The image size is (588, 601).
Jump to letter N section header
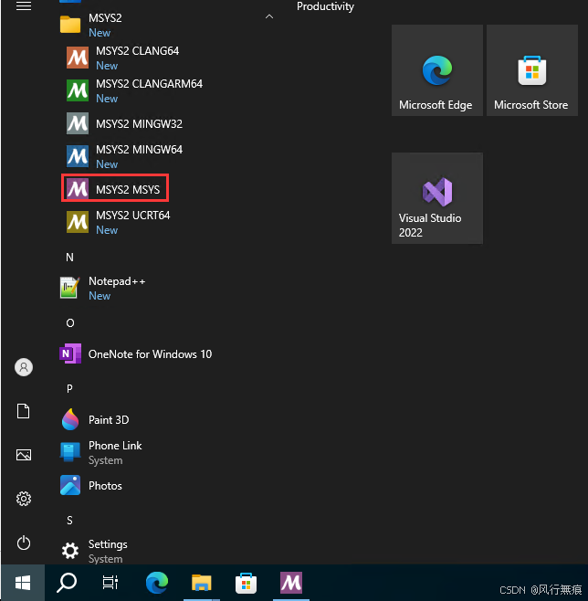[69, 258]
